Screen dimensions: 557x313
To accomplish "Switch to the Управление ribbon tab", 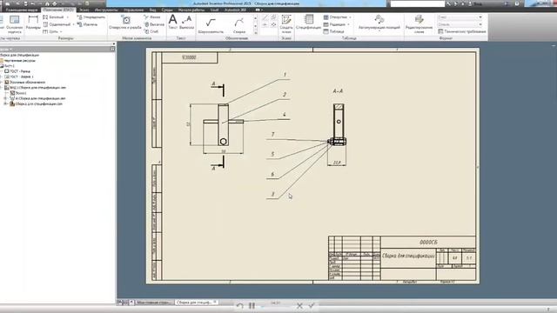I will pyautogui.click(x=133, y=10).
